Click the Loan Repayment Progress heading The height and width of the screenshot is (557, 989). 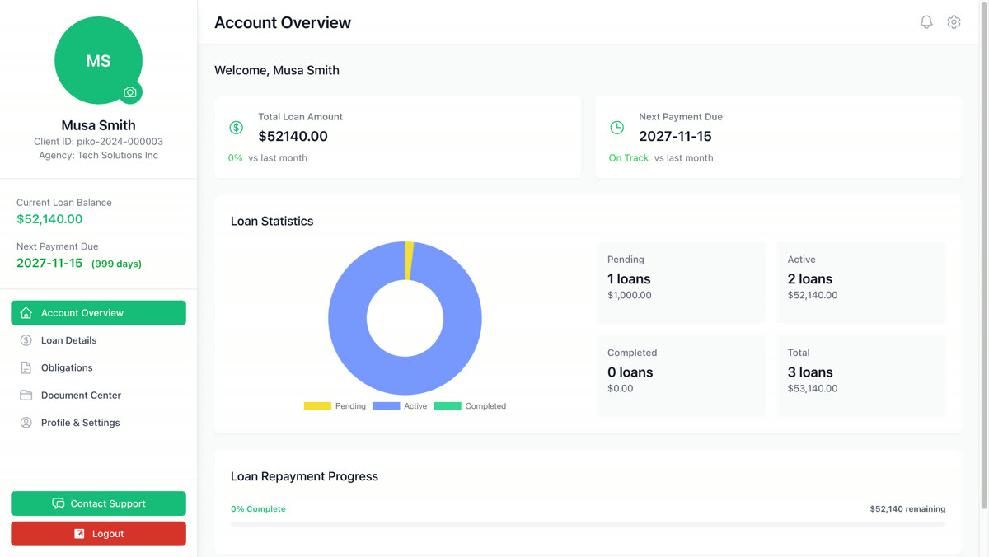304,476
